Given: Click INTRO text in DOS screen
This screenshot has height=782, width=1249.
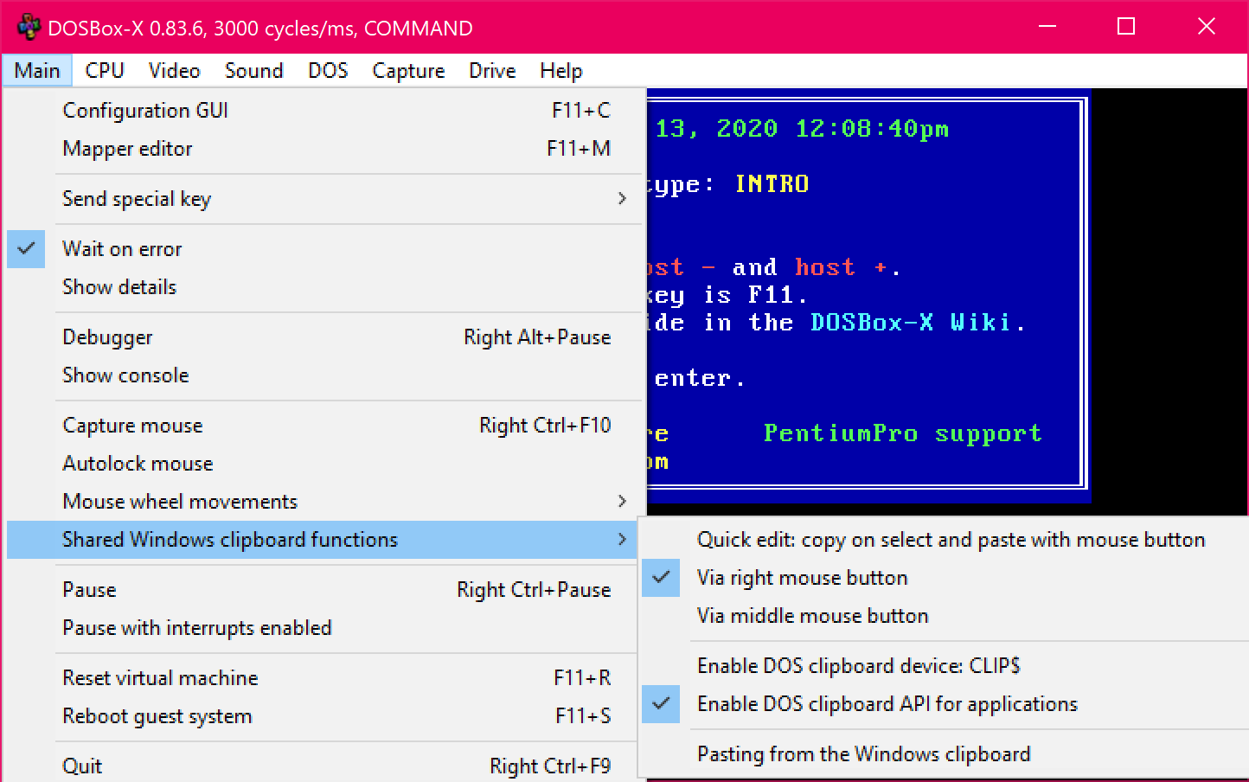Looking at the screenshot, I should click(772, 184).
